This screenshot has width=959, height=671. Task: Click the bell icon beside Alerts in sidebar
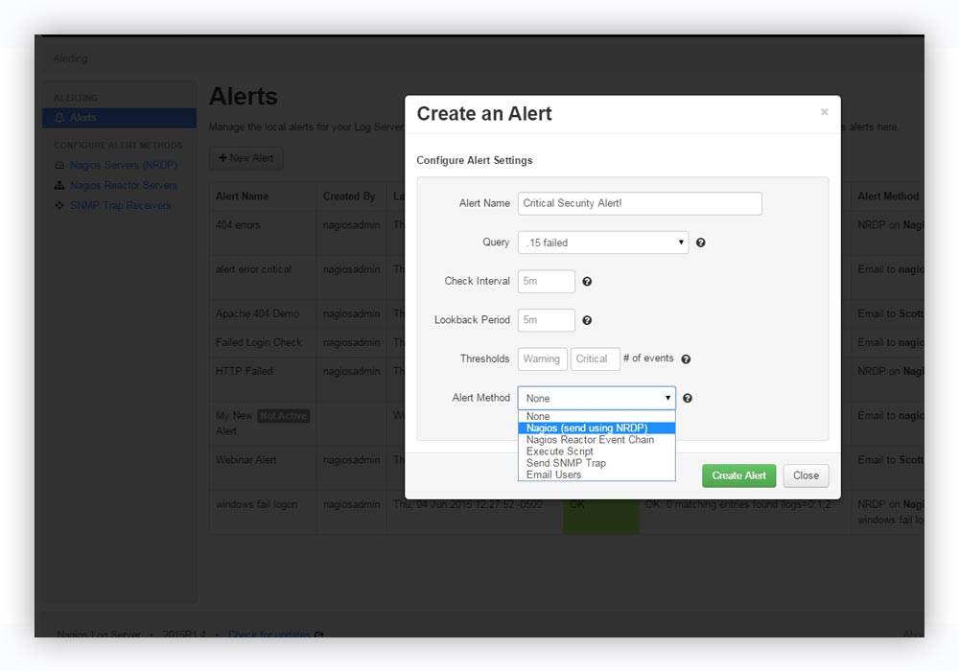59,118
